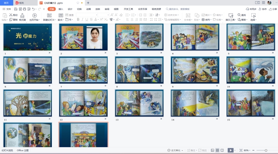The image size is (278, 154).
Task: Switch to Slide Sorter view in status bar
Action: tap(217, 150)
